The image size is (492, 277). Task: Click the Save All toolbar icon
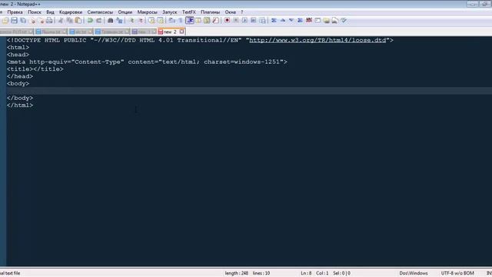[x=23, y=21]
